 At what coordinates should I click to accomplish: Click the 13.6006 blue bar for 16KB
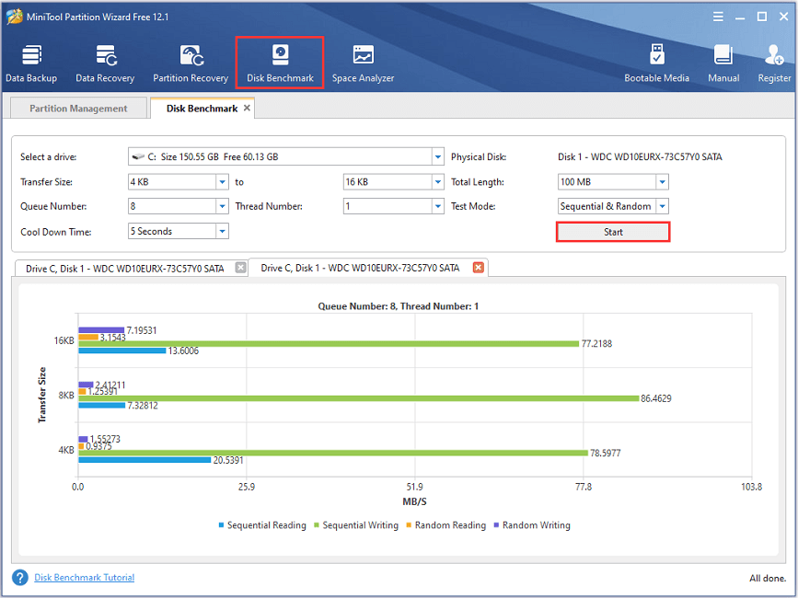122,351
